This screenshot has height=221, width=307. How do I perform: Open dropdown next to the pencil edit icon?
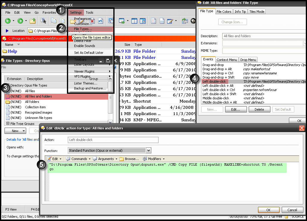pos(176,21)
